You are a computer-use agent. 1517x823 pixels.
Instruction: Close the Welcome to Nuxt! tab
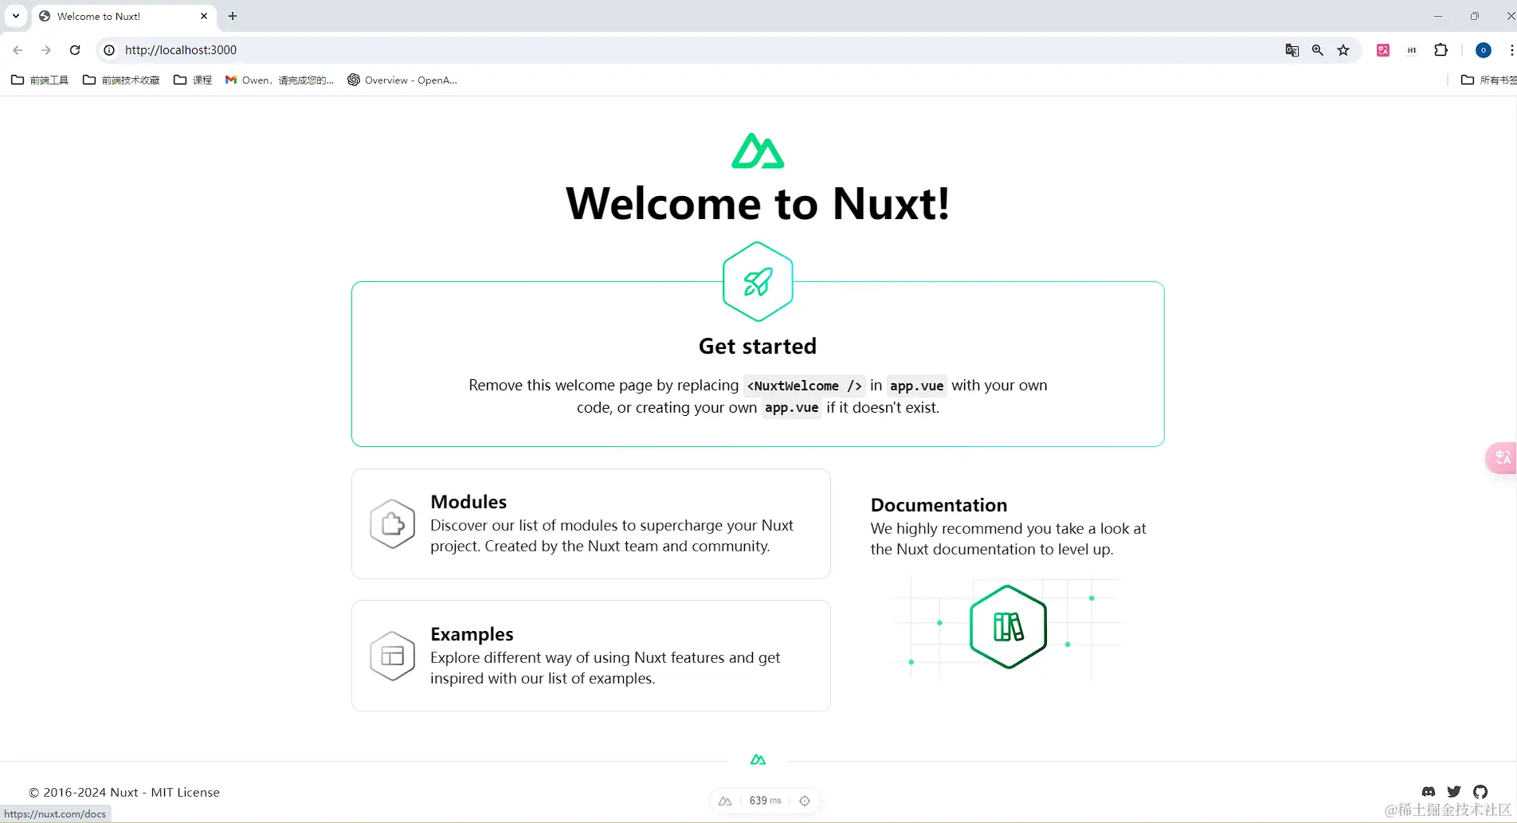tap(204, 16)
